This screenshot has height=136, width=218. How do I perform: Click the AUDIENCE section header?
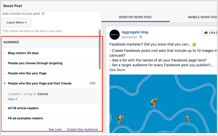point(11,42)
